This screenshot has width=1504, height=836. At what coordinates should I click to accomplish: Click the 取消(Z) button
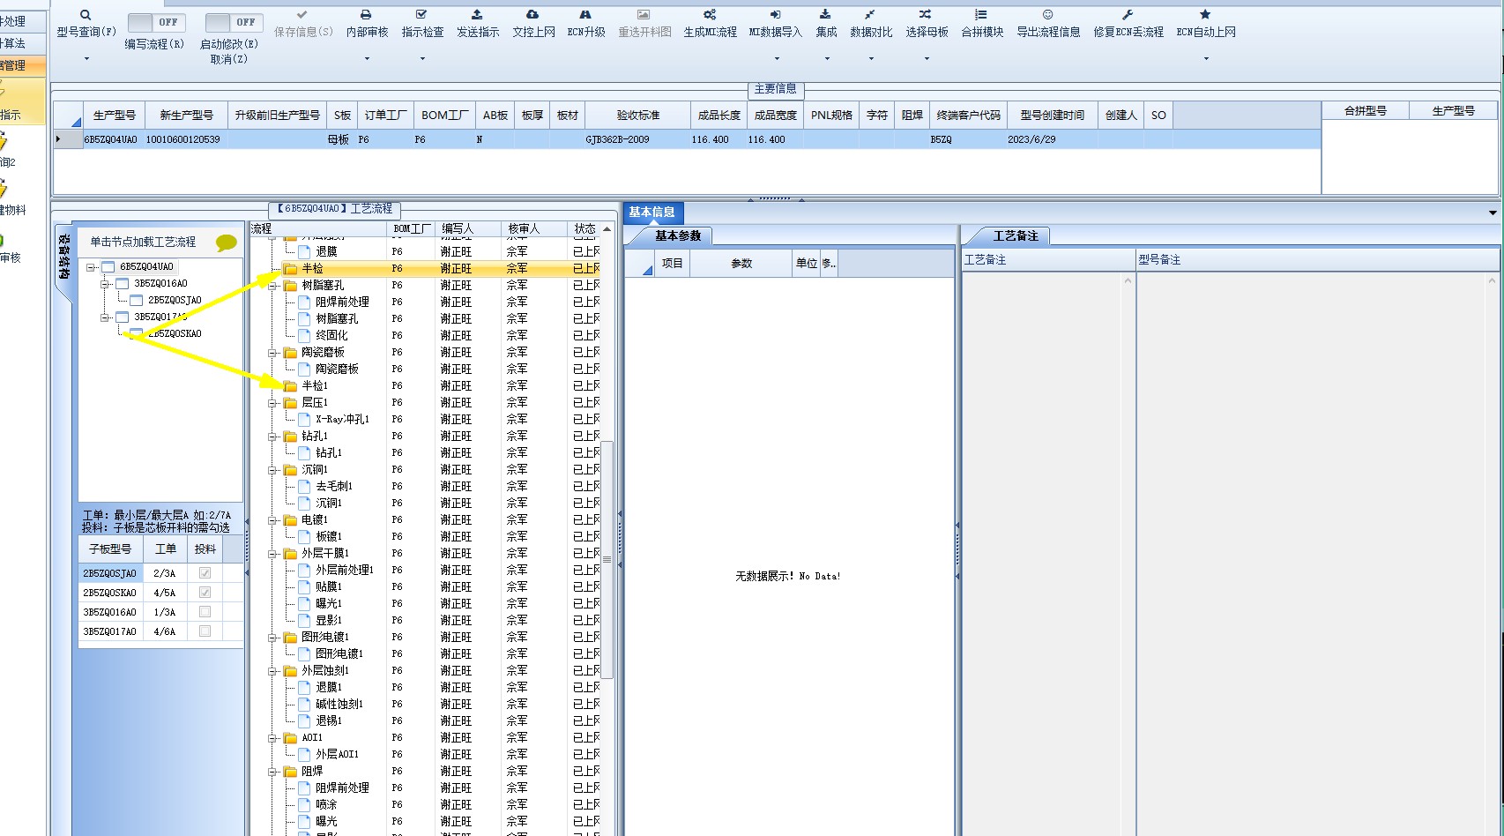229,59
